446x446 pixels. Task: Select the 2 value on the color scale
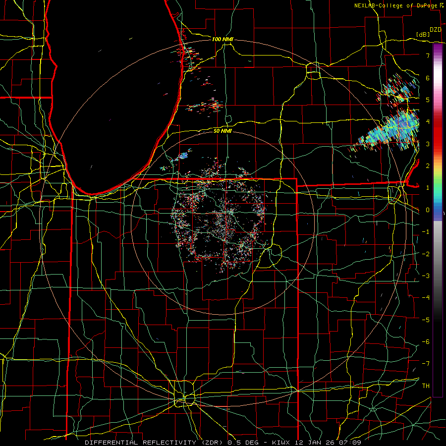(428, 166)
